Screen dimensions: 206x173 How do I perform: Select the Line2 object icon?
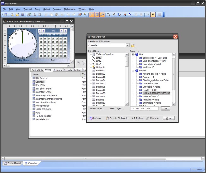pyautogui.click(x=94, y=61)
